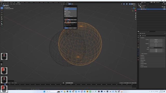Open Object properties tab icon
This screenshot has width=166, height=93.
pyautogui.click(x=138, y=47)
